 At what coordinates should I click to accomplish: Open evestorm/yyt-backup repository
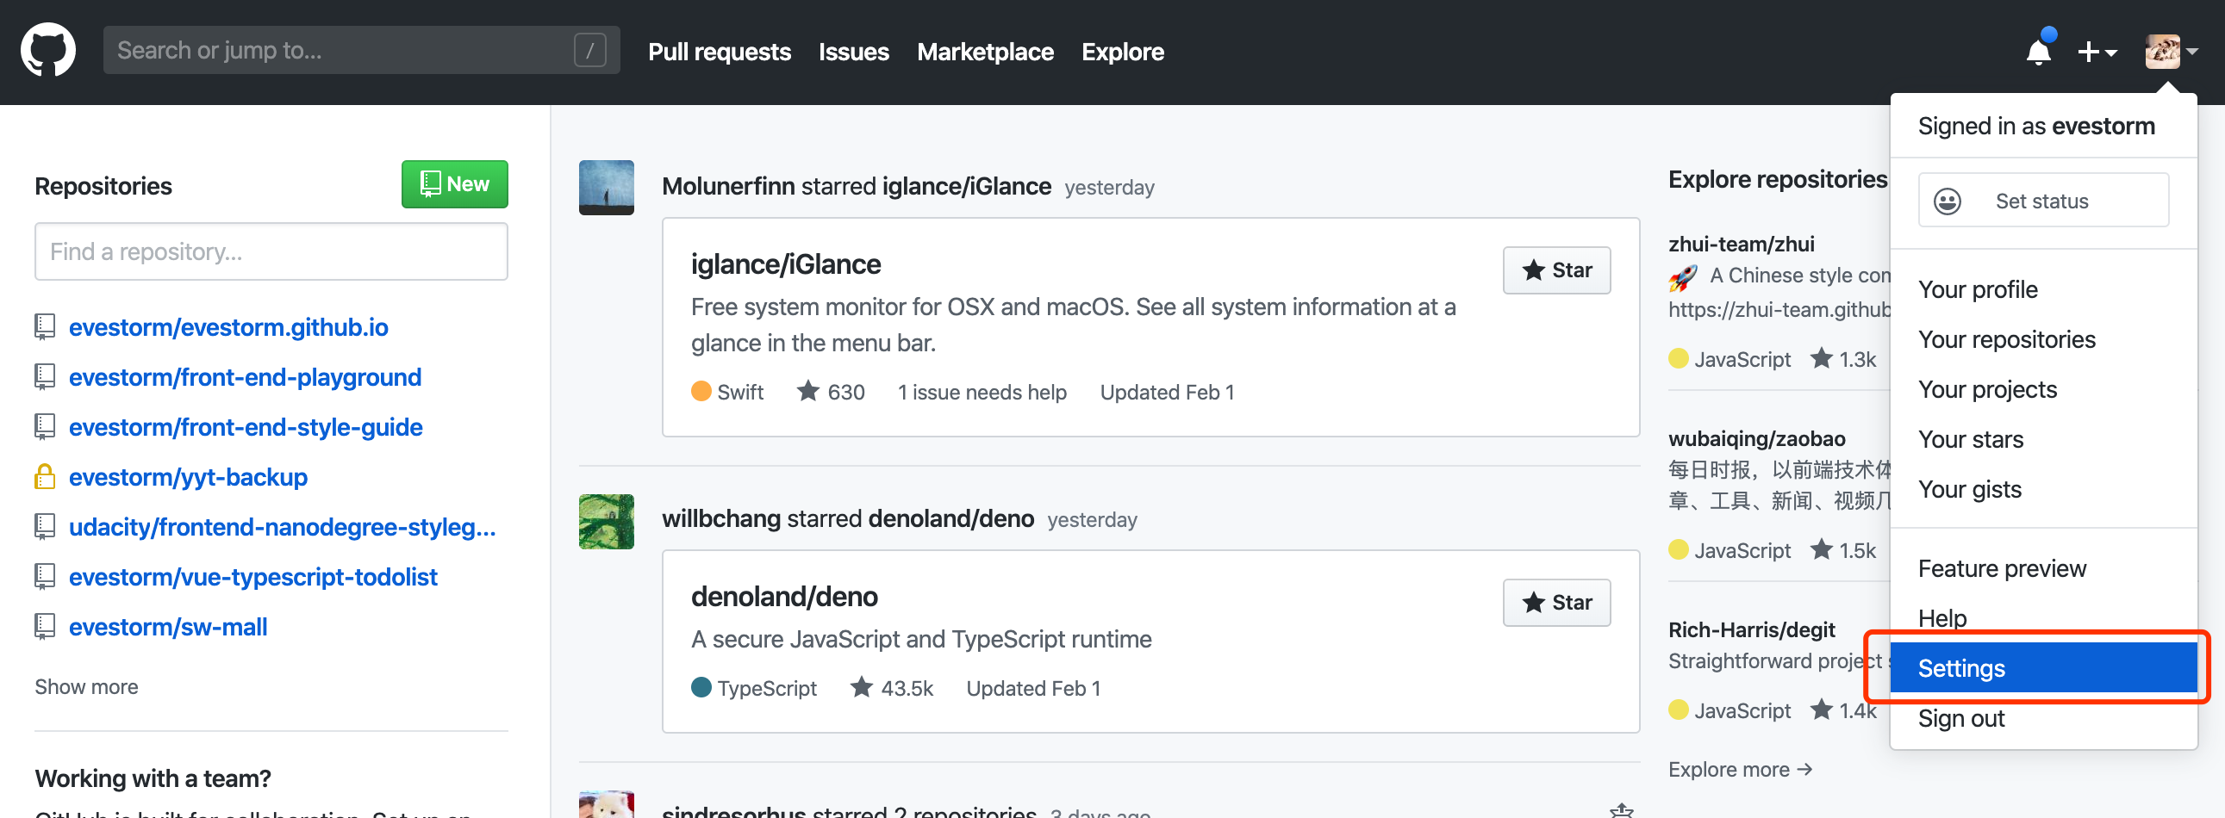click(x=189, y=476)
